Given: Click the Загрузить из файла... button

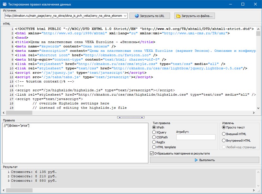Looking at the screenshot, I should point(195,16).
